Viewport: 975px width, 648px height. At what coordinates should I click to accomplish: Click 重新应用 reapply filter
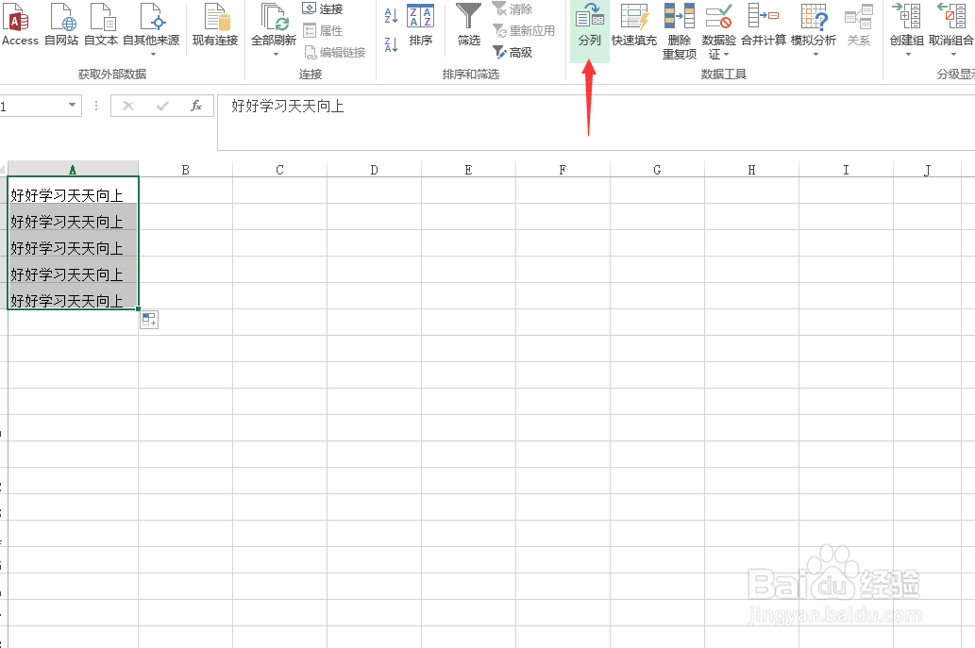524,30
